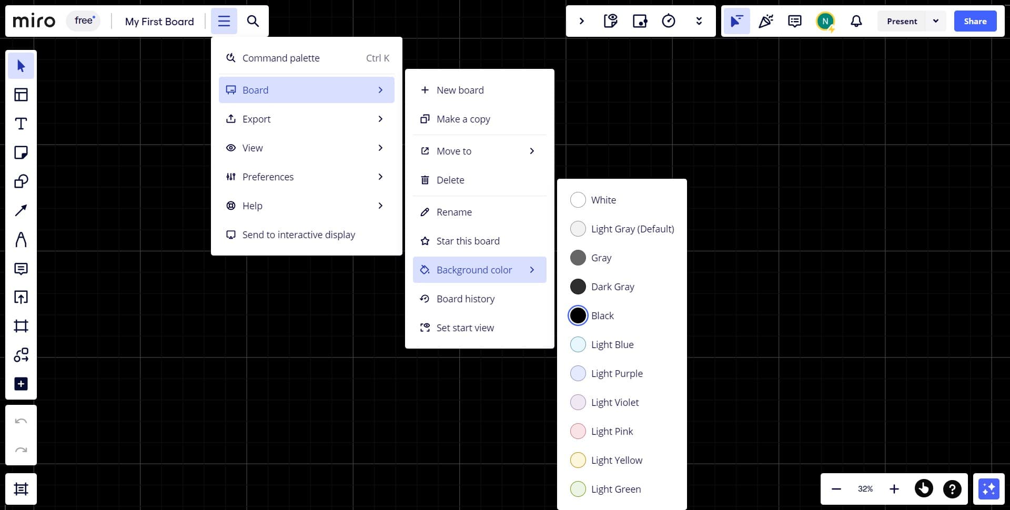Select the Frame tool

click(x=21, y=326)
